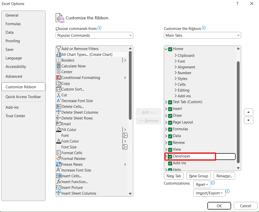Choose the Insert Picture command
The height and width of the screenshot is (212, 259).
point(73,187)
